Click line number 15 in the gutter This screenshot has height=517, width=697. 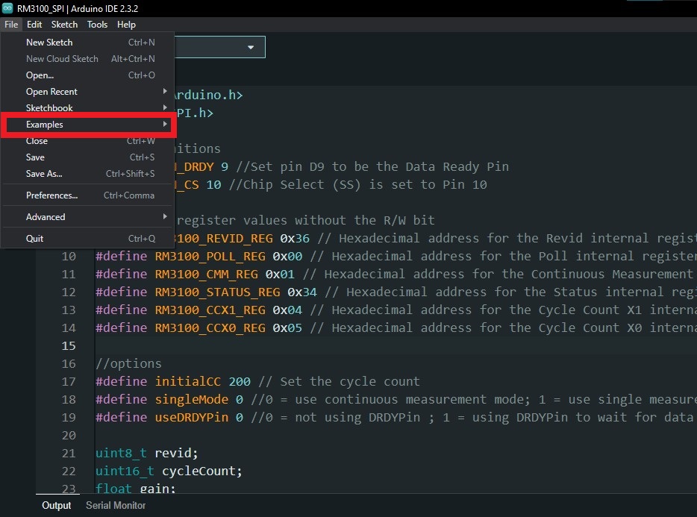[x=69, y=346]
